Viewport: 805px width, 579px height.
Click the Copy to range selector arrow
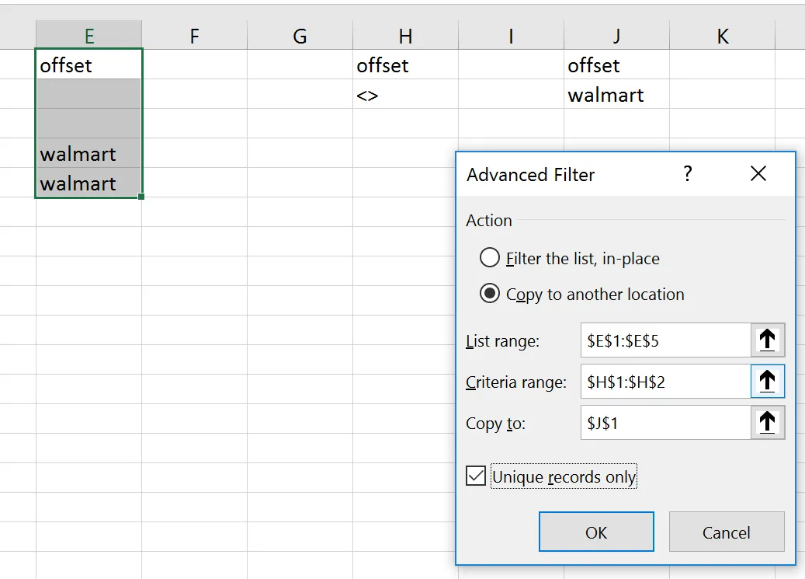(768, 423)
